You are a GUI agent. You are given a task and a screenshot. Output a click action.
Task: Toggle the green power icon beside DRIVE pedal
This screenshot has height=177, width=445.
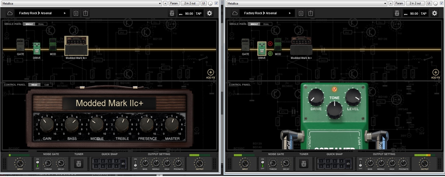tap(270, 54)
